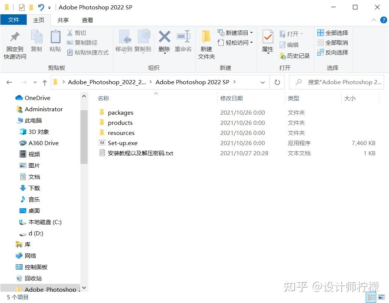Sort by Name (名称) column header
Screen dimensions: 389x303
point(103,98)
